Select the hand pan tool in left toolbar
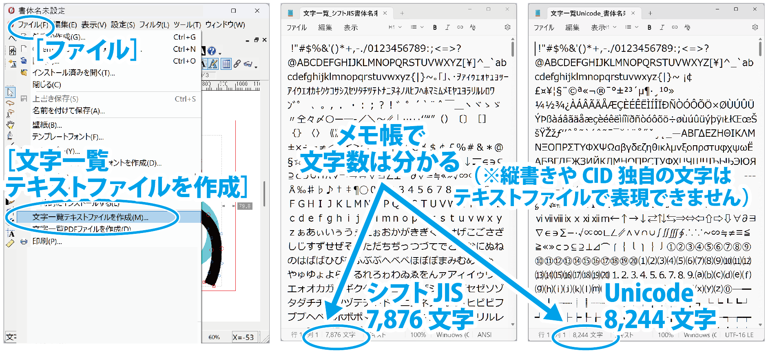The height and width of the screenshot is (353, 768). pyautogui.click(x=10, y=124)
